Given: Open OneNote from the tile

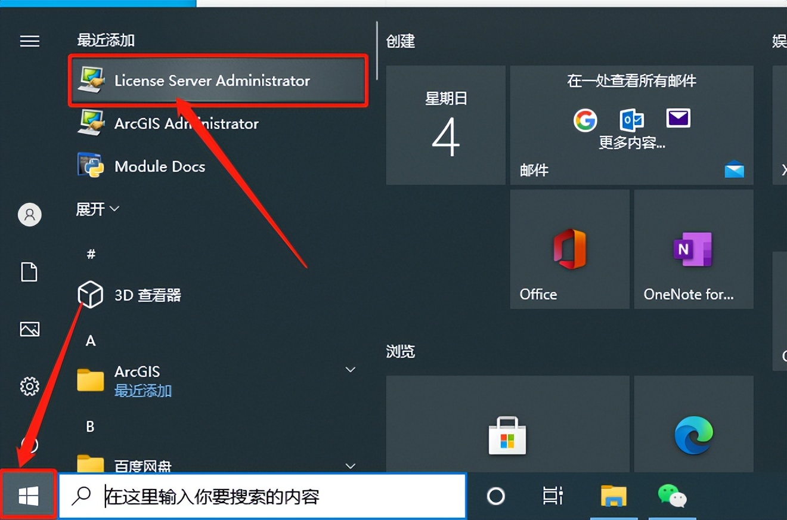Looking at the screenshot, I should 693,249.
